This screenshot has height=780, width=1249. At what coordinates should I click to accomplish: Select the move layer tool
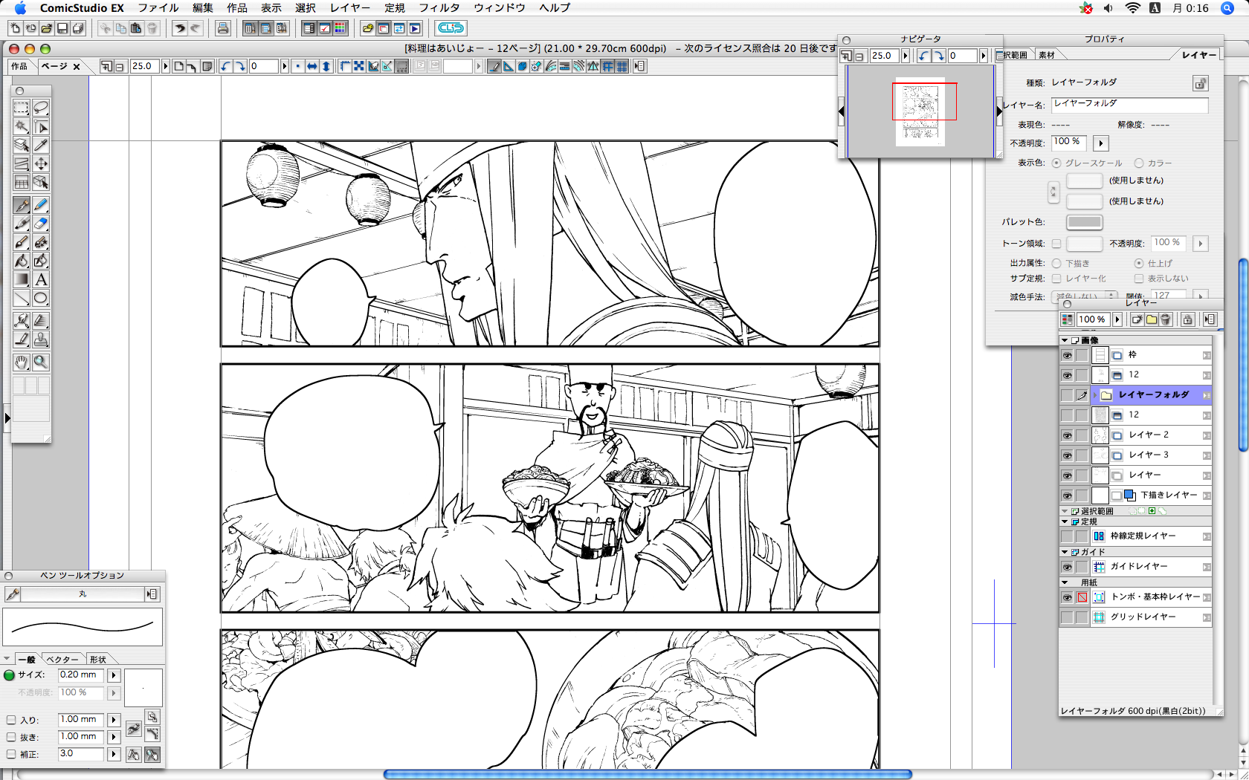pos(41,163)
